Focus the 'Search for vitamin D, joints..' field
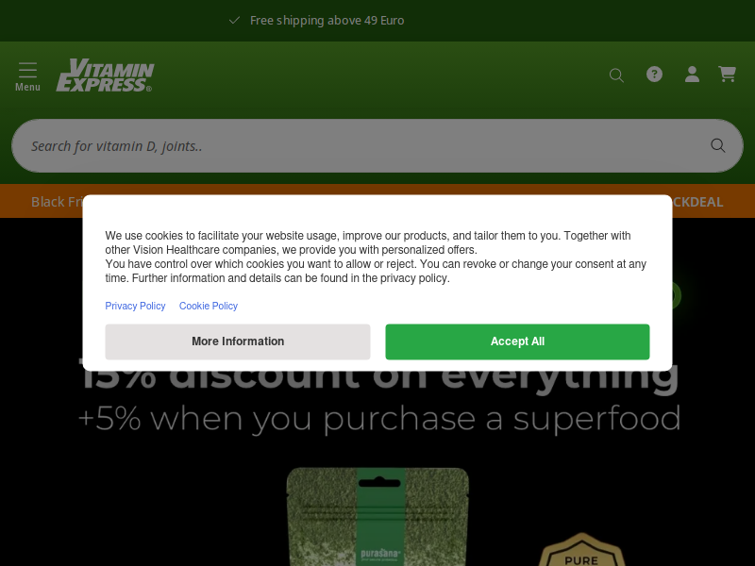 (377, 146)
